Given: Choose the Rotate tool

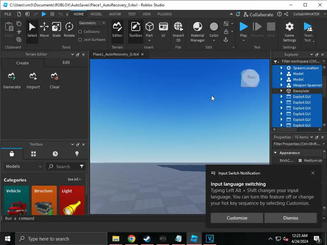Looking at the screenshot, I should [x=69, y=30].
